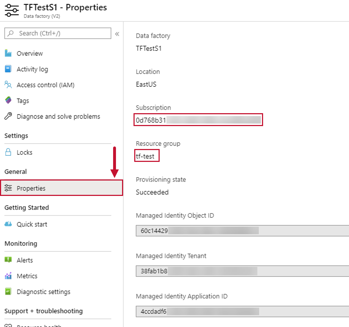Click the search magnifier icon
The image size is (349, 327).
coord(10,33)
